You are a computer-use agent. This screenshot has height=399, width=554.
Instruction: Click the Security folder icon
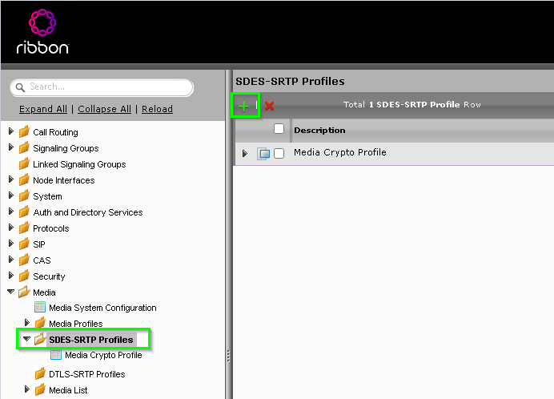[24, 276]
